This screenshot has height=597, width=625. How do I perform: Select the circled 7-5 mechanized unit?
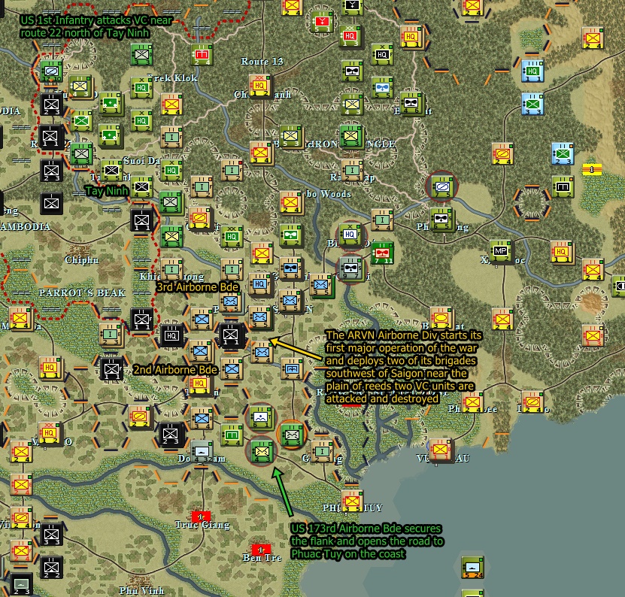(x=441, y=186)
